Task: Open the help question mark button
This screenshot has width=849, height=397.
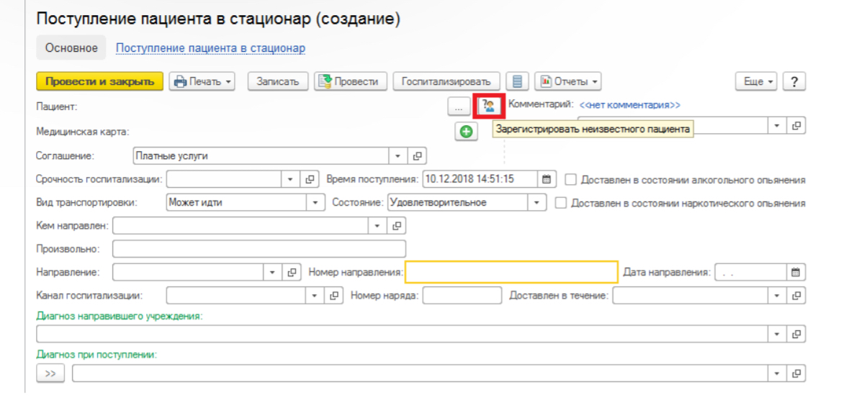Action: coord(794,82)
